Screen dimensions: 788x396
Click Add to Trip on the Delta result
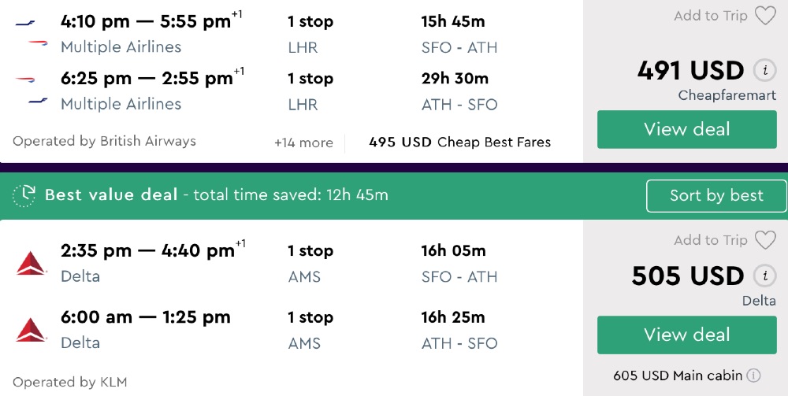[710, 240]
